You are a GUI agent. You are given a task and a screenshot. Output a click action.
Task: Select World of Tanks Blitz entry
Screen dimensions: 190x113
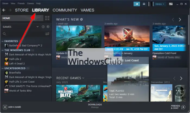pyautogui.click(x=20, y=91)
